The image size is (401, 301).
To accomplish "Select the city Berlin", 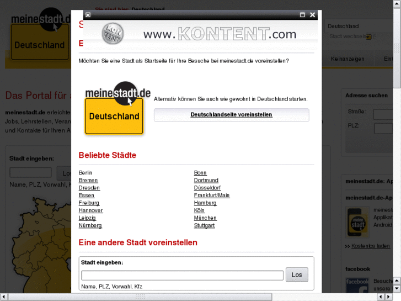I will (x=85, y=173).
